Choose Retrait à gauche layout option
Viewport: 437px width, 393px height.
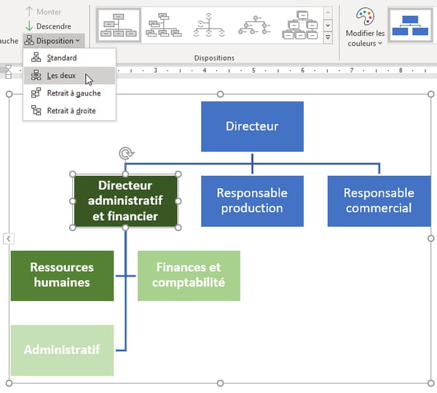click(69, 93)
